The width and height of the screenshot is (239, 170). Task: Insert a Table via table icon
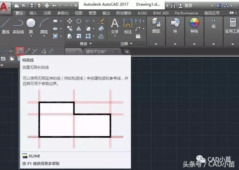pos(138,36)
